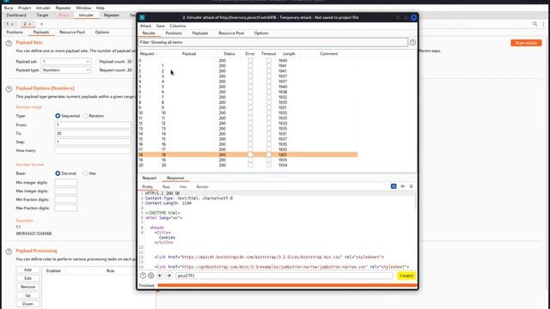Open the Payload set dropdown
550x309 pixels.
point(66,61)
